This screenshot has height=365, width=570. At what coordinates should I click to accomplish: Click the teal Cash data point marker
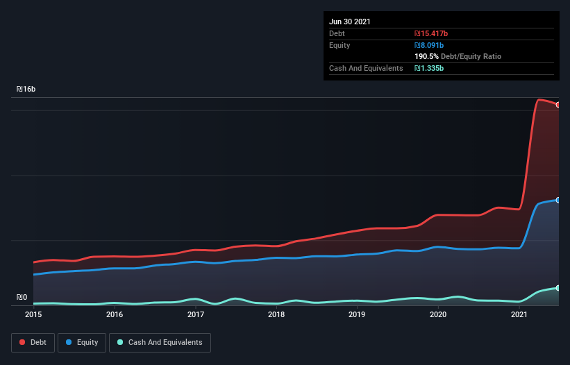558,288
